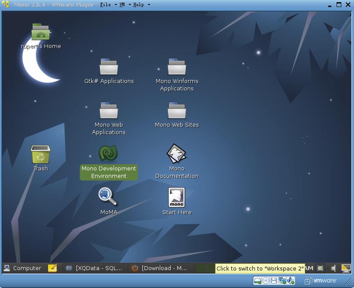Click the VMware network adapter icon
The height and width of the screenshot is (288, 354).
(282, 281)
